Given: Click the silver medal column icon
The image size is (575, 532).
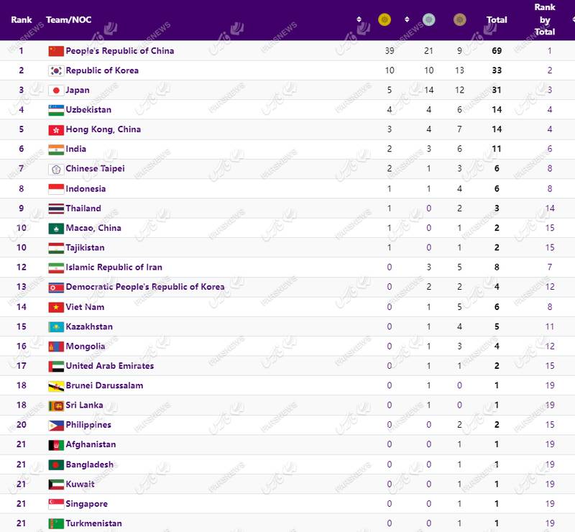Looking at the screenshot, I should (x=429, y=20).
